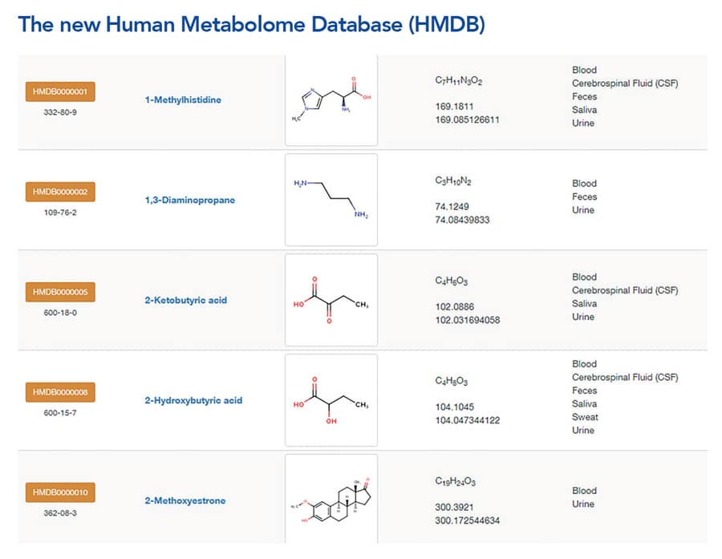This screenshot has height=559, width=722.
Task: Click the 2-Hydroxybutyric acid name link
Action: click(x=193, y=400)
